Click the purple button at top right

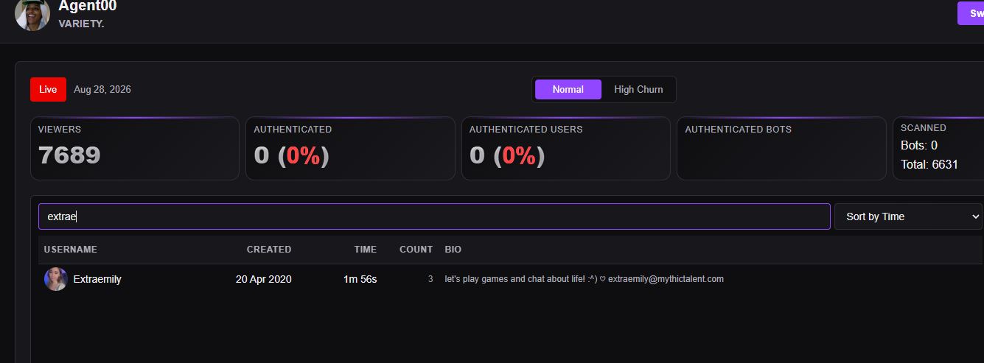tap(971, 13)
